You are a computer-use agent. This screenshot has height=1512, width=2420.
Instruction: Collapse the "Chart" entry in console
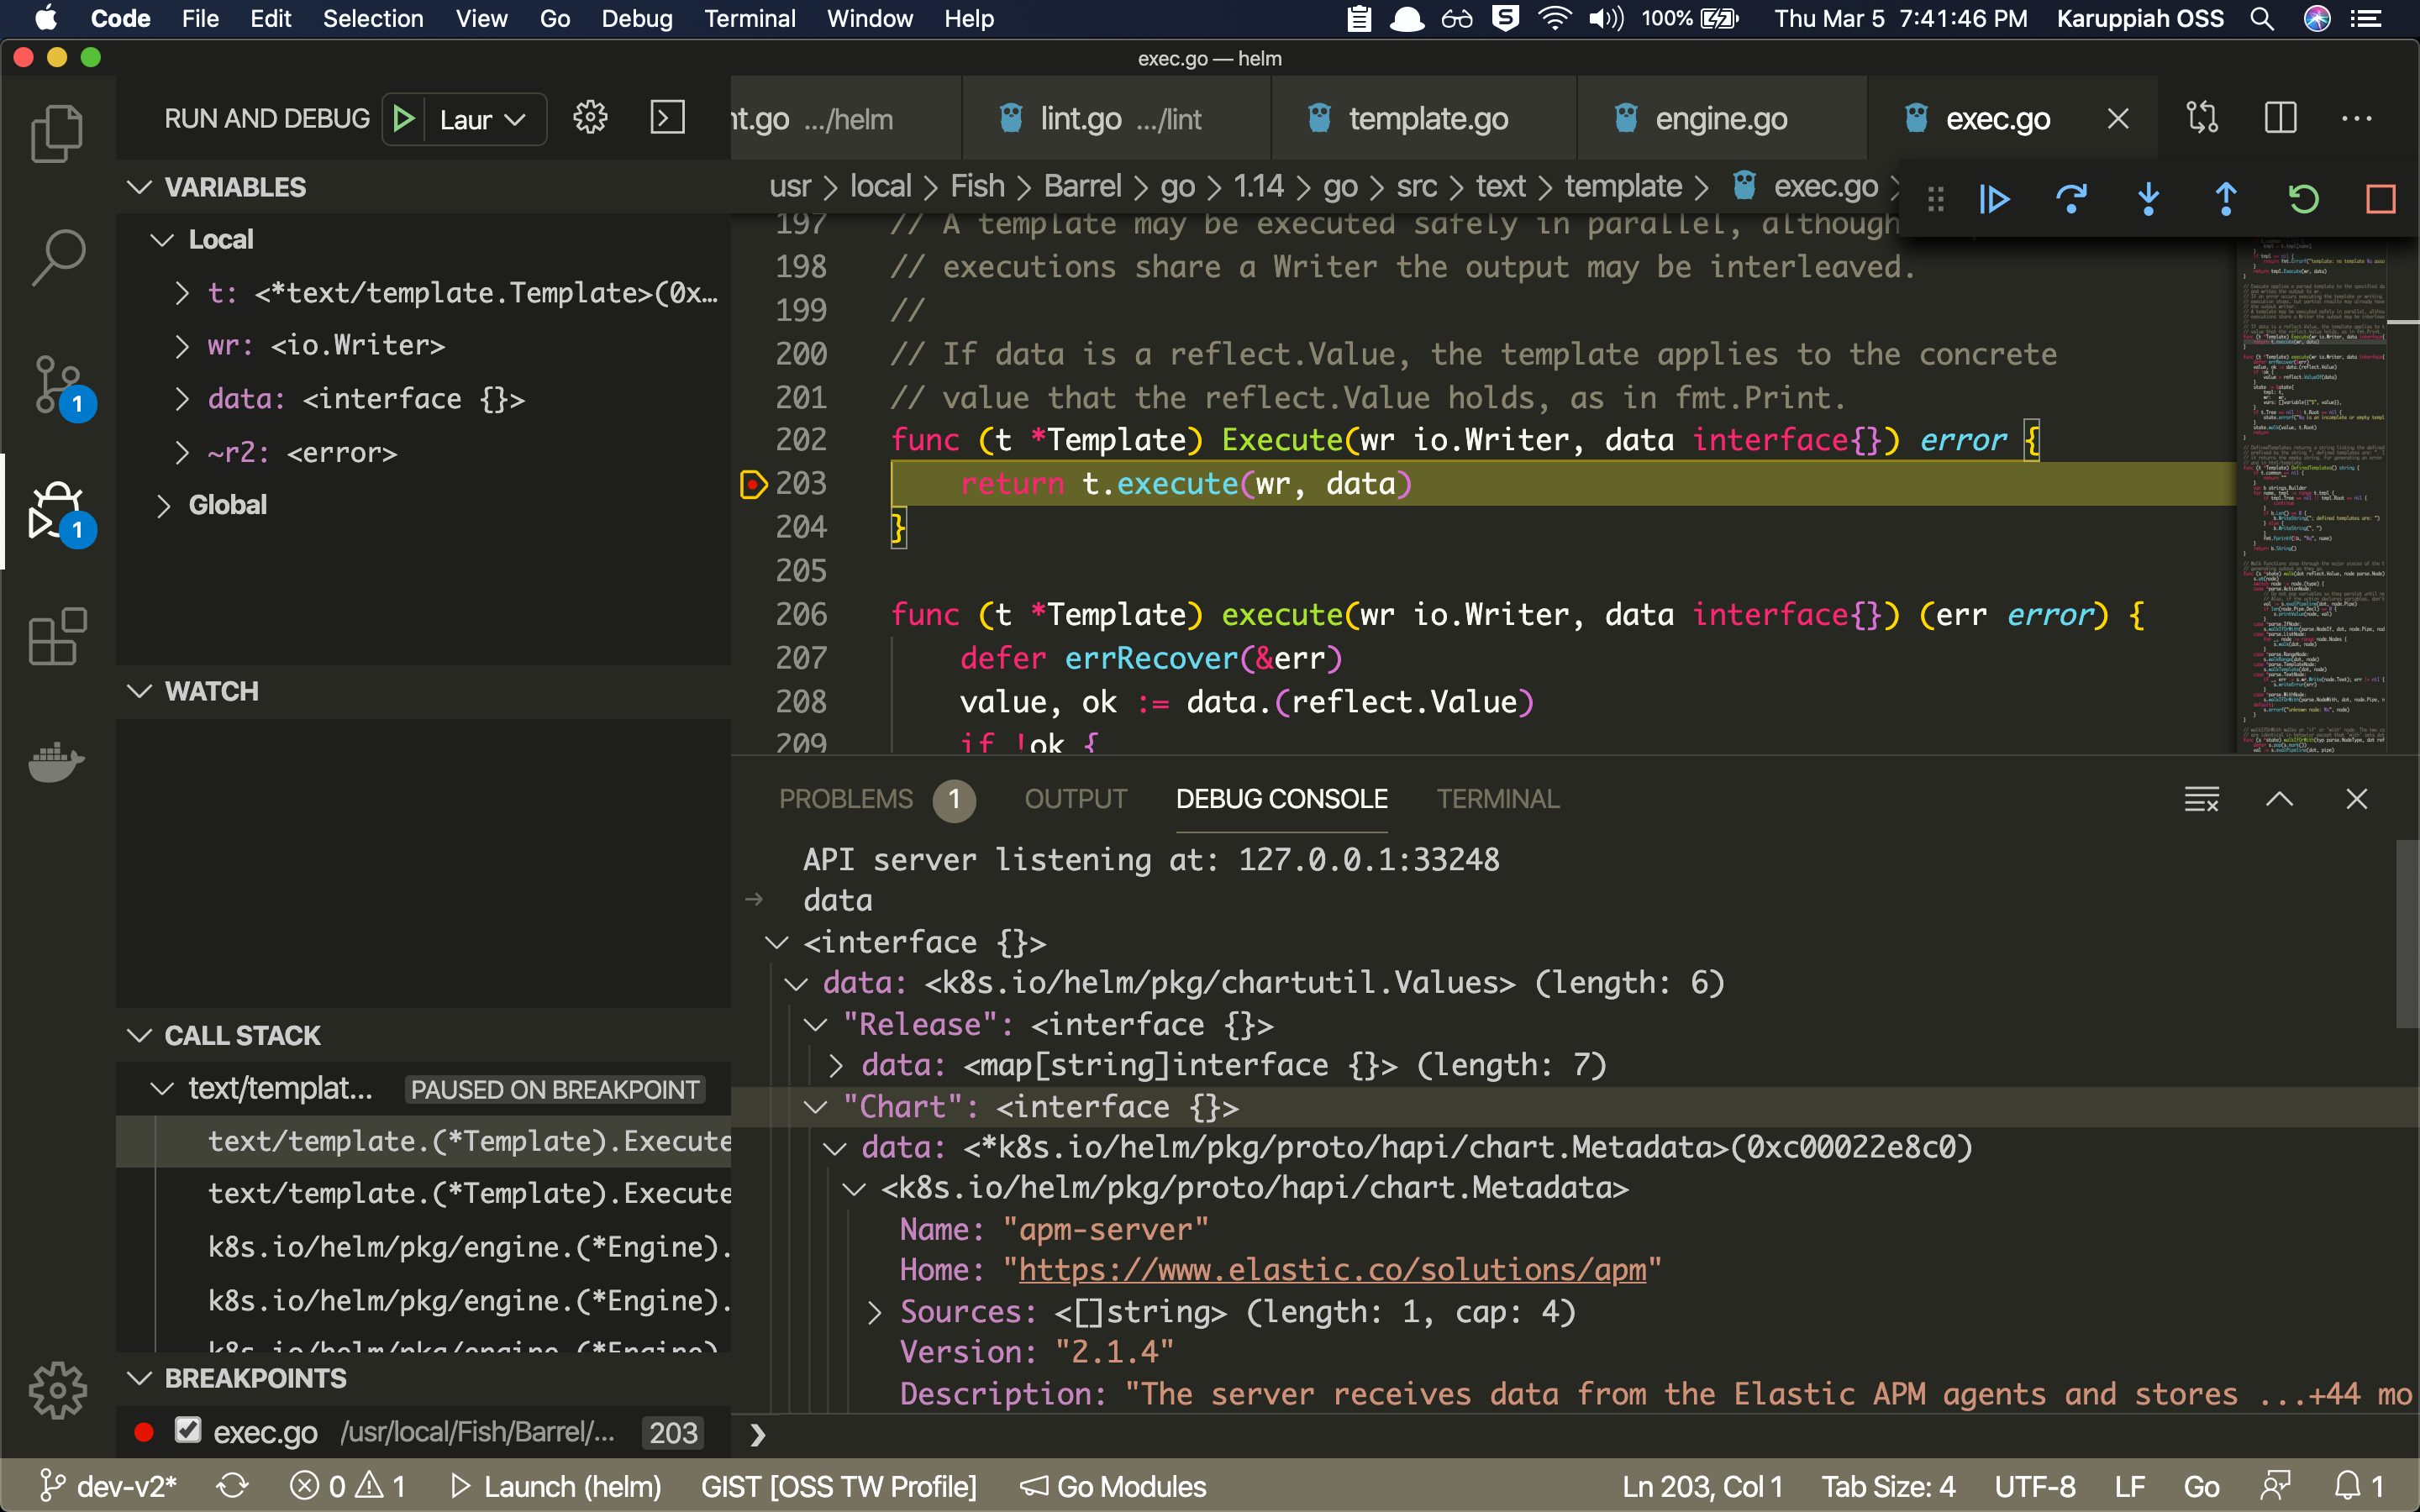(816, 1107)
